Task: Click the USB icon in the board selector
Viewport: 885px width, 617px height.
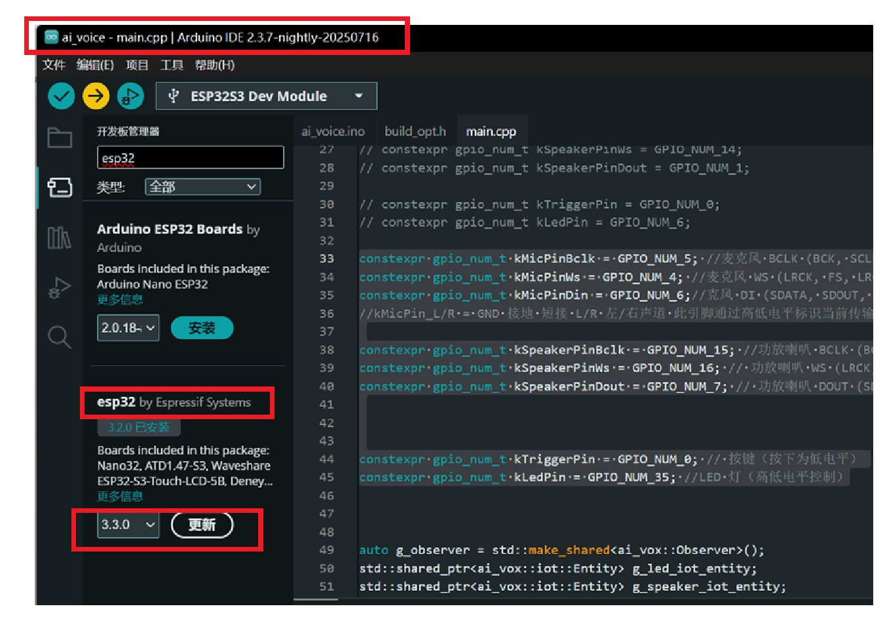Action: tap(174, 96)
